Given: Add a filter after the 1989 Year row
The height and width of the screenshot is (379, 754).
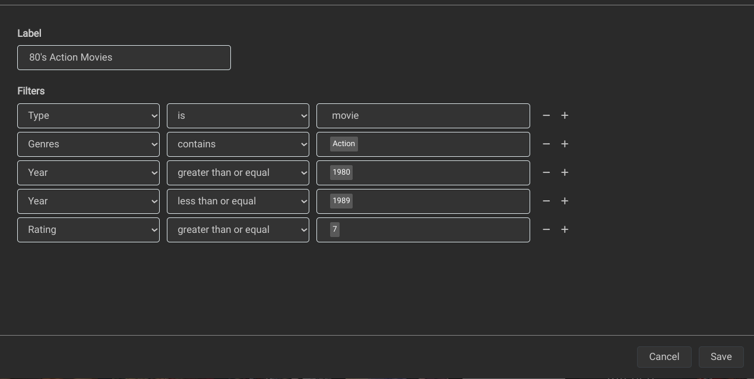Looking at the screenshot, I should tap(565, 201).
